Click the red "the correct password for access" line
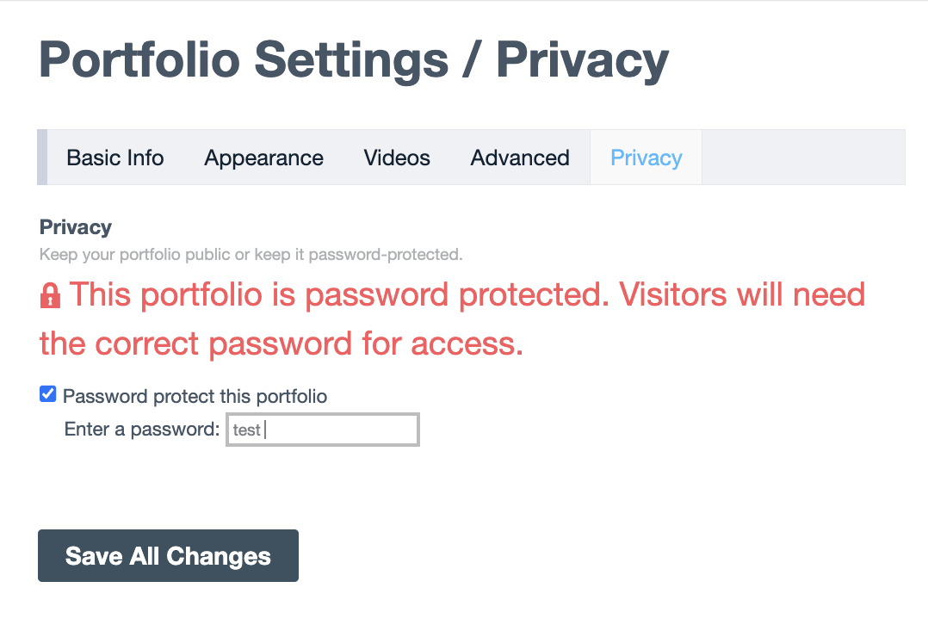 [x=281, y=344]
